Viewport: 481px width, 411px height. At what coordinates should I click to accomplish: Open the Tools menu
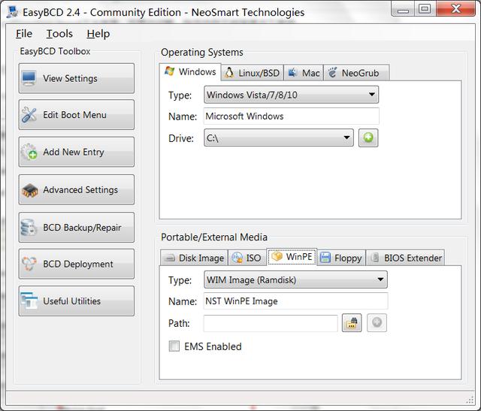(x=59, y=33)
